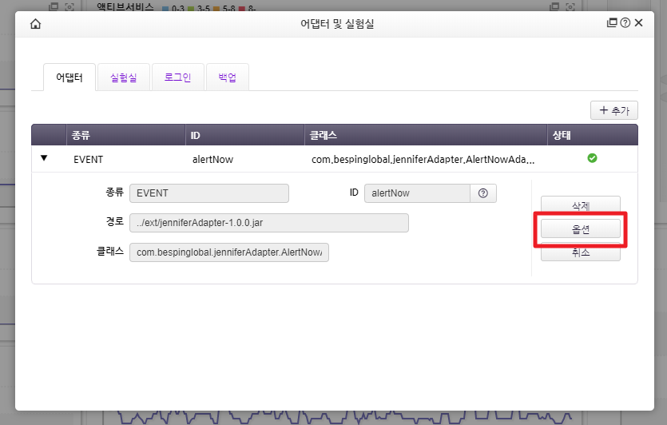
Task: Open dialog in new window icon
Action: [612, 23]
